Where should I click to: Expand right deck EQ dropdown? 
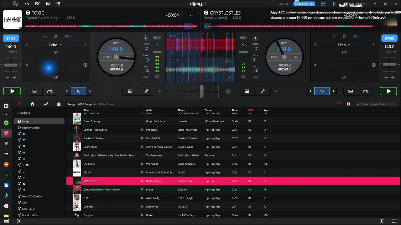click(x=243, y=37)
